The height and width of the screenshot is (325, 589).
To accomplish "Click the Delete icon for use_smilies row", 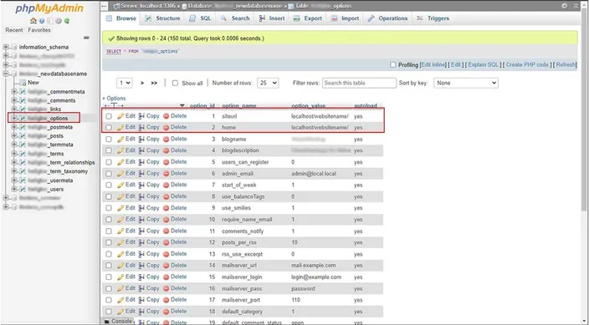I will pos(166,208).
